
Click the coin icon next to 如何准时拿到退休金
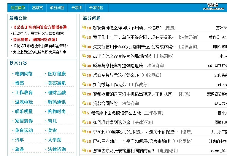[84, 122]
